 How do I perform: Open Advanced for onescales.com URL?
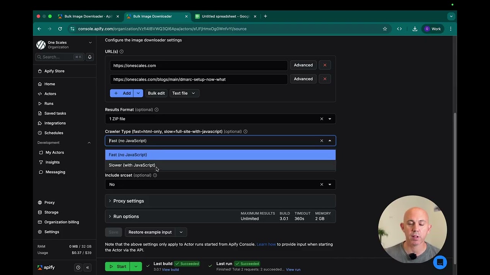coord(303,65)
